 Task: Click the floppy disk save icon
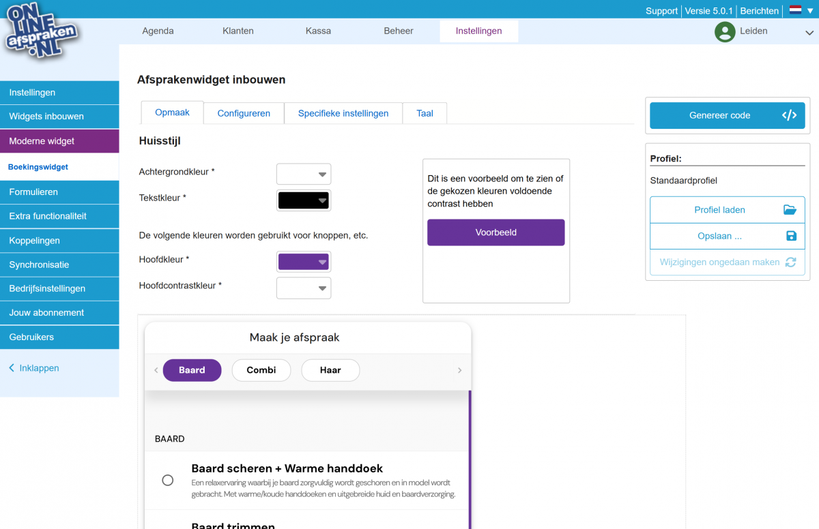coord(791,236)
